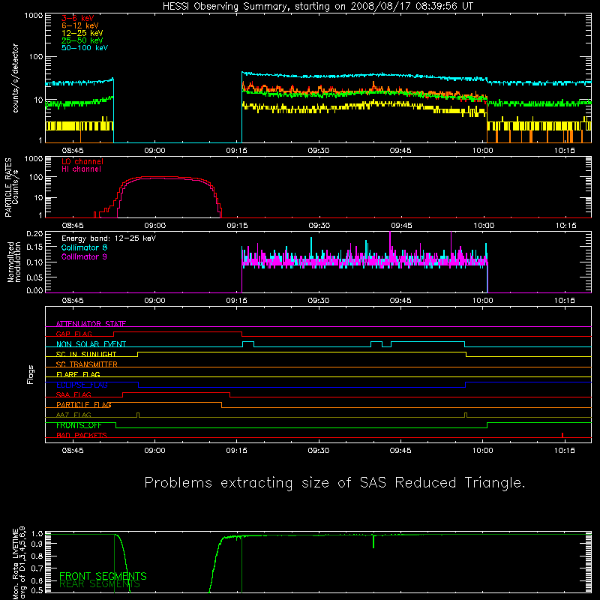Screen dimensions: 600x600
Task: Click the BAD_PACKETS spike near 10:15
Action: coord(562,435)
